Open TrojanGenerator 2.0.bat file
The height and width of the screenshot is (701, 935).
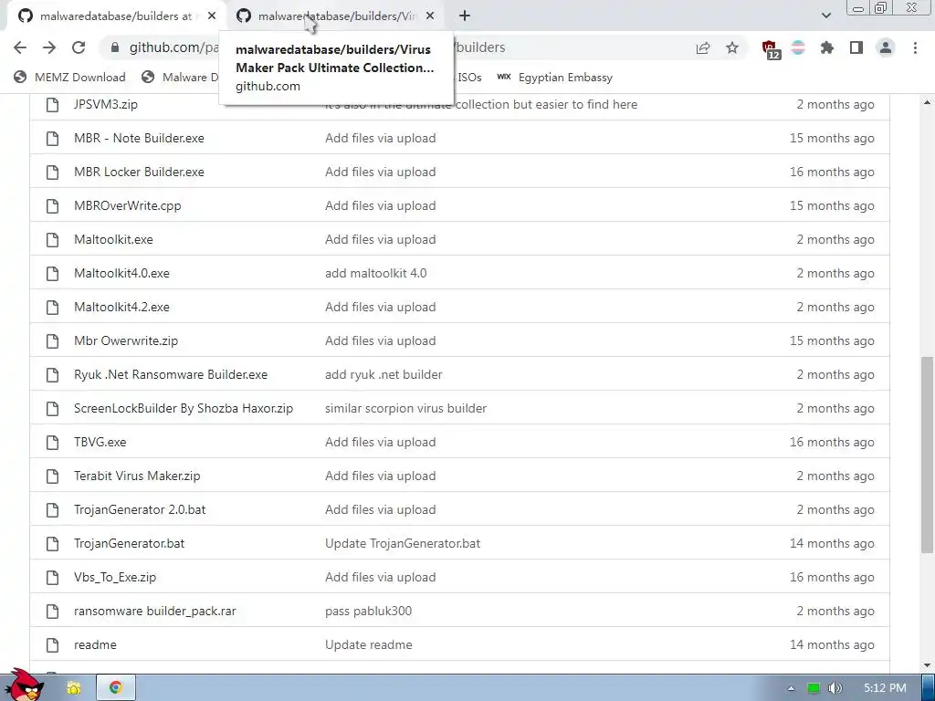coord(140,509)
